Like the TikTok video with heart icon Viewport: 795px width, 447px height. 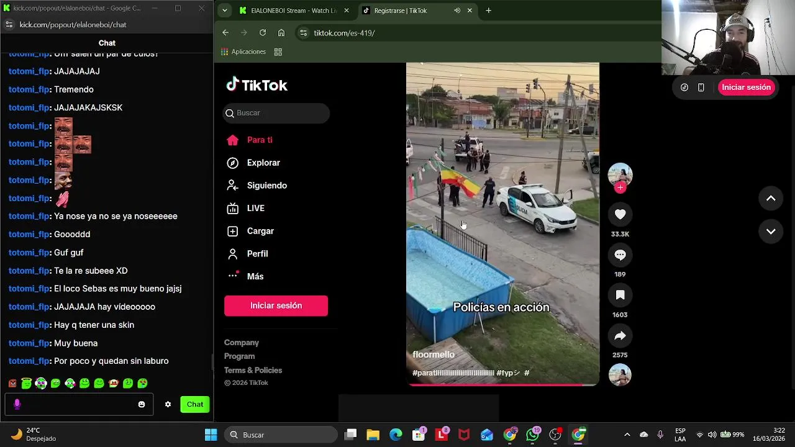(620, 214)
